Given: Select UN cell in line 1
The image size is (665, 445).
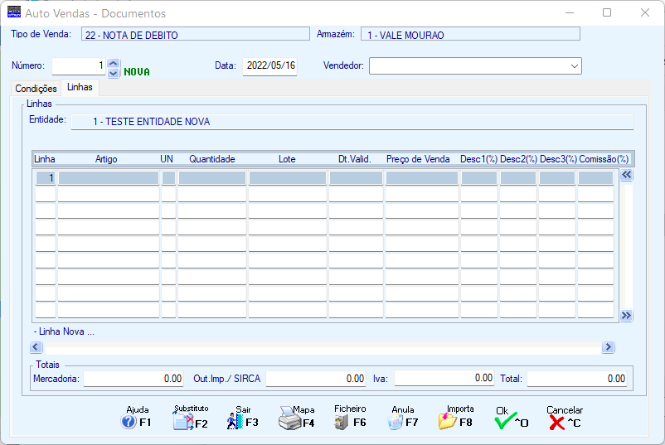Looking at the screenshot, I should pyautogui.click(x=168, y=178).
